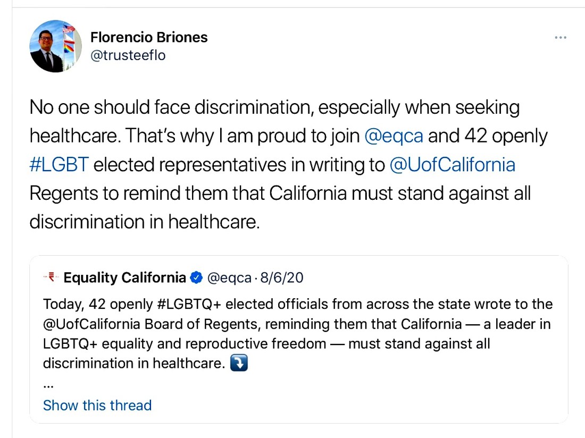585x438 pixels.
Task: Click the Equality California account name
Action: click(124, 277)
